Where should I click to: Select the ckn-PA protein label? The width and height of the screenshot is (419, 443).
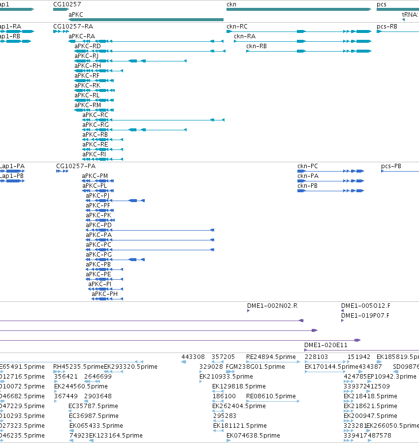(308, 176)
